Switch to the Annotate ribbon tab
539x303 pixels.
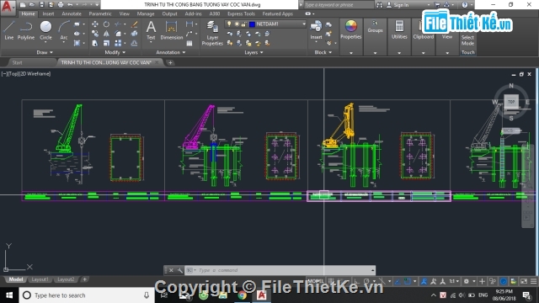pos(72,13)
